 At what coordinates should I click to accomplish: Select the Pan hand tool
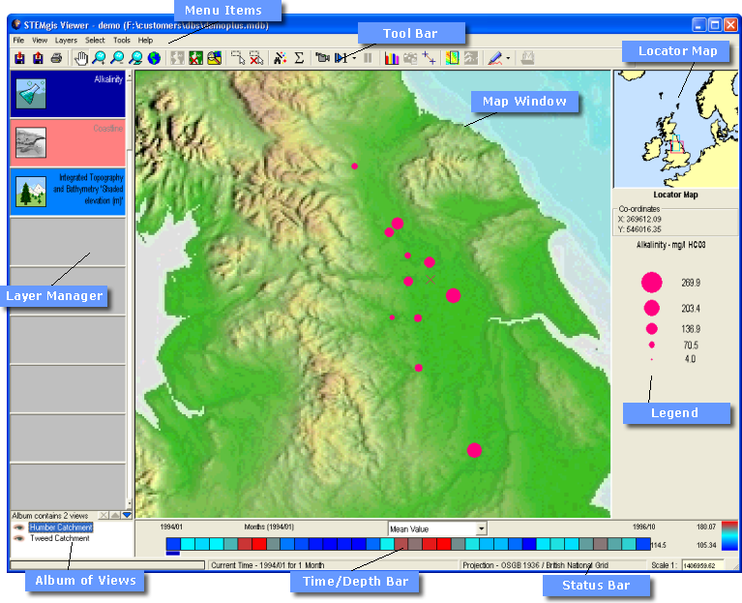[81, 58]
